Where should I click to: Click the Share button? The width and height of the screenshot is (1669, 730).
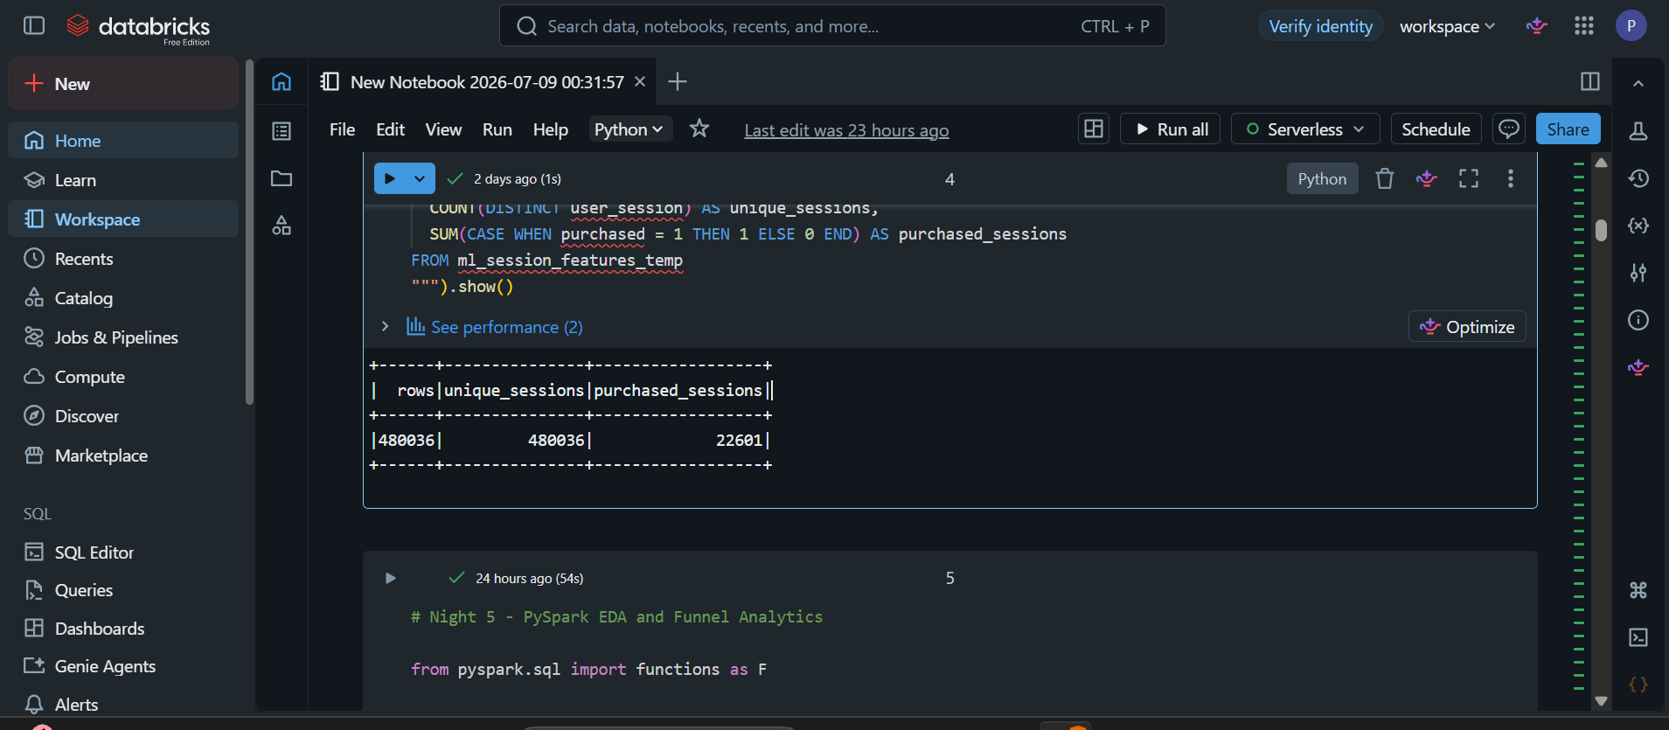[x=1568, y=129]
